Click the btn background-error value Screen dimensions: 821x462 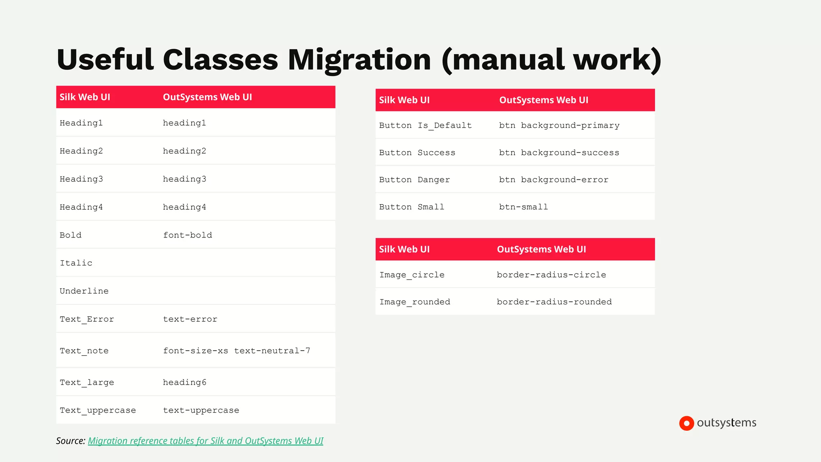[554, 180]
